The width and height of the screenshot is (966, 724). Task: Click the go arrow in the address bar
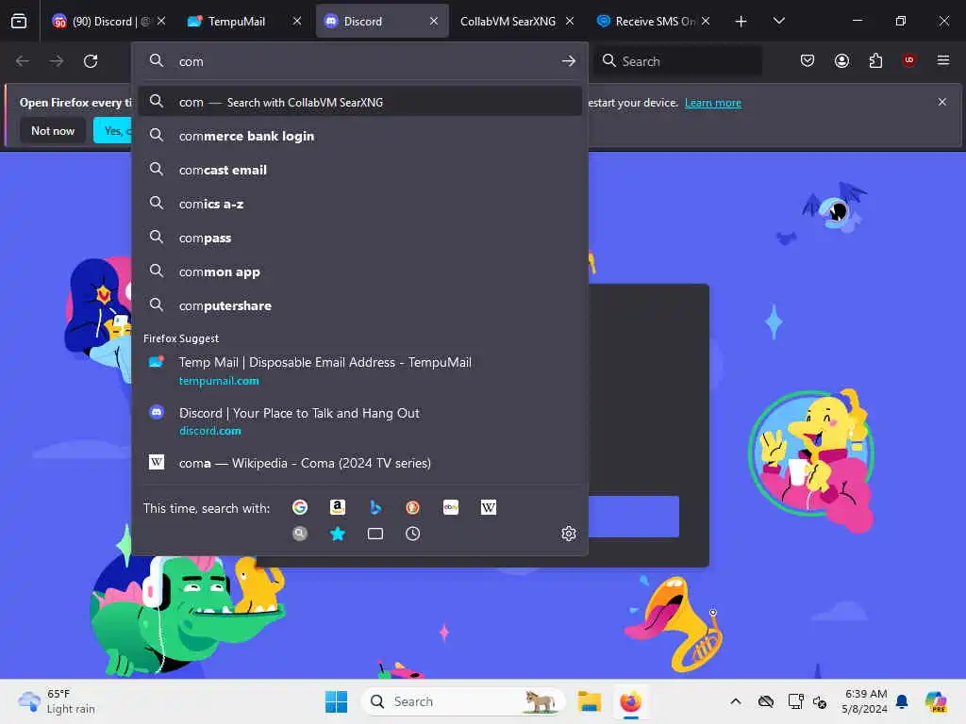[x=569, y=61]
